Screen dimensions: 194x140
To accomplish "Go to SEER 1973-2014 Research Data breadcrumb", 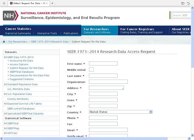I will [x=49, y=42].
